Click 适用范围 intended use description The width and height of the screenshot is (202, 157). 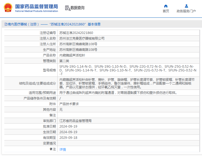[118, 93]
